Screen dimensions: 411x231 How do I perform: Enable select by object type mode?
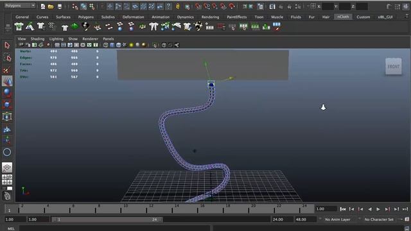[x=83, y=6]
